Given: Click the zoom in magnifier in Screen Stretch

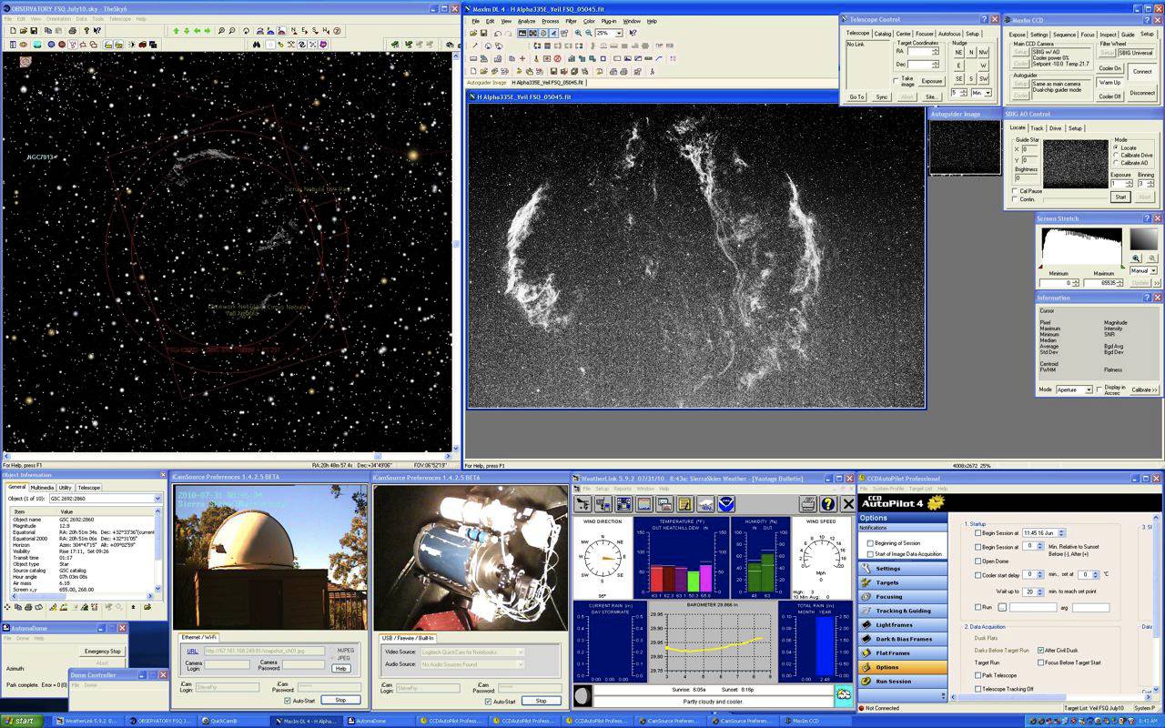Looking at the screenshot, I should (x=1137, y=258).
